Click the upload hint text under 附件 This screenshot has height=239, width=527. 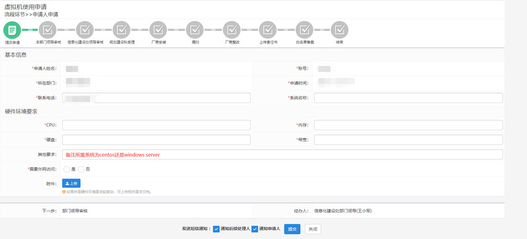(x=109, y=192)
